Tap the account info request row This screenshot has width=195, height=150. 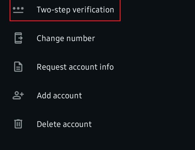(x=98, y=67)
